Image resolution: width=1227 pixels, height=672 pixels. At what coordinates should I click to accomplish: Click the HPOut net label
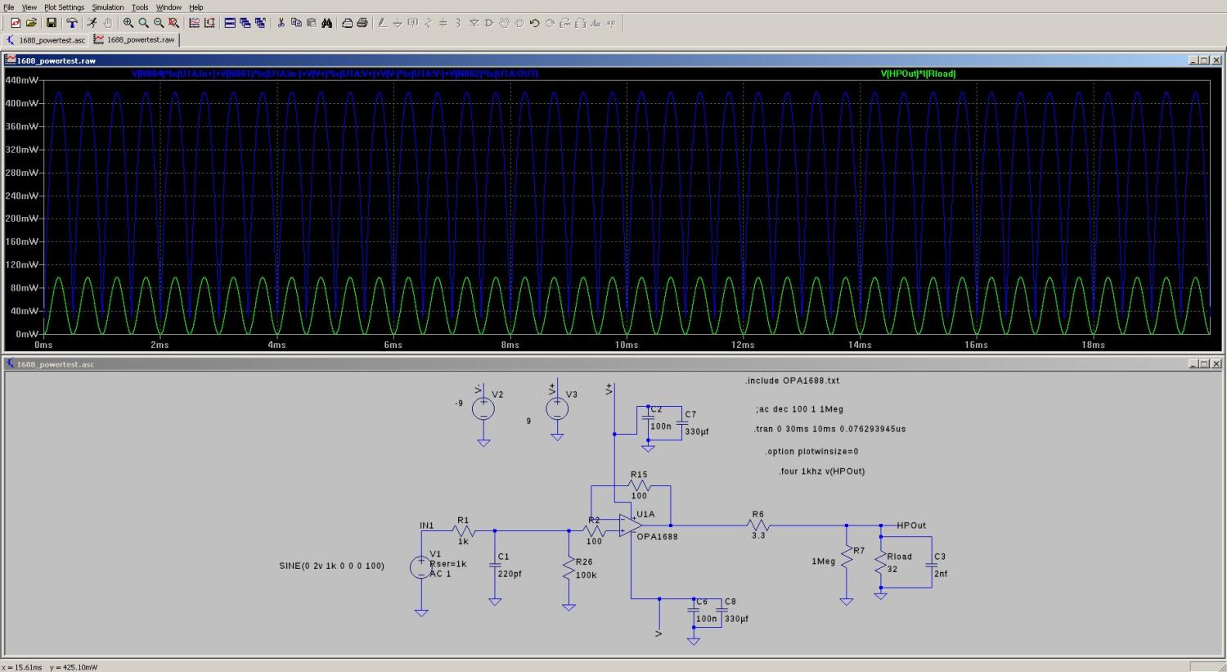point(911,525)
